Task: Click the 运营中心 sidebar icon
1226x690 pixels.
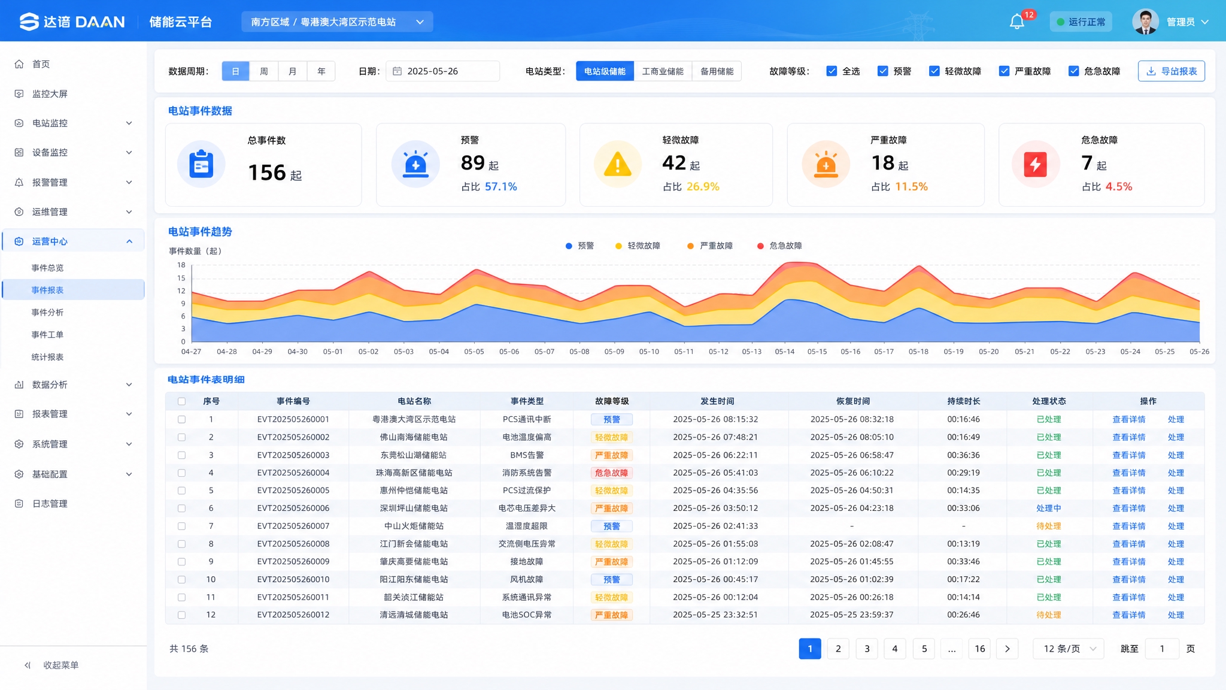Action: pyautogui.click(x=19, y=241)
